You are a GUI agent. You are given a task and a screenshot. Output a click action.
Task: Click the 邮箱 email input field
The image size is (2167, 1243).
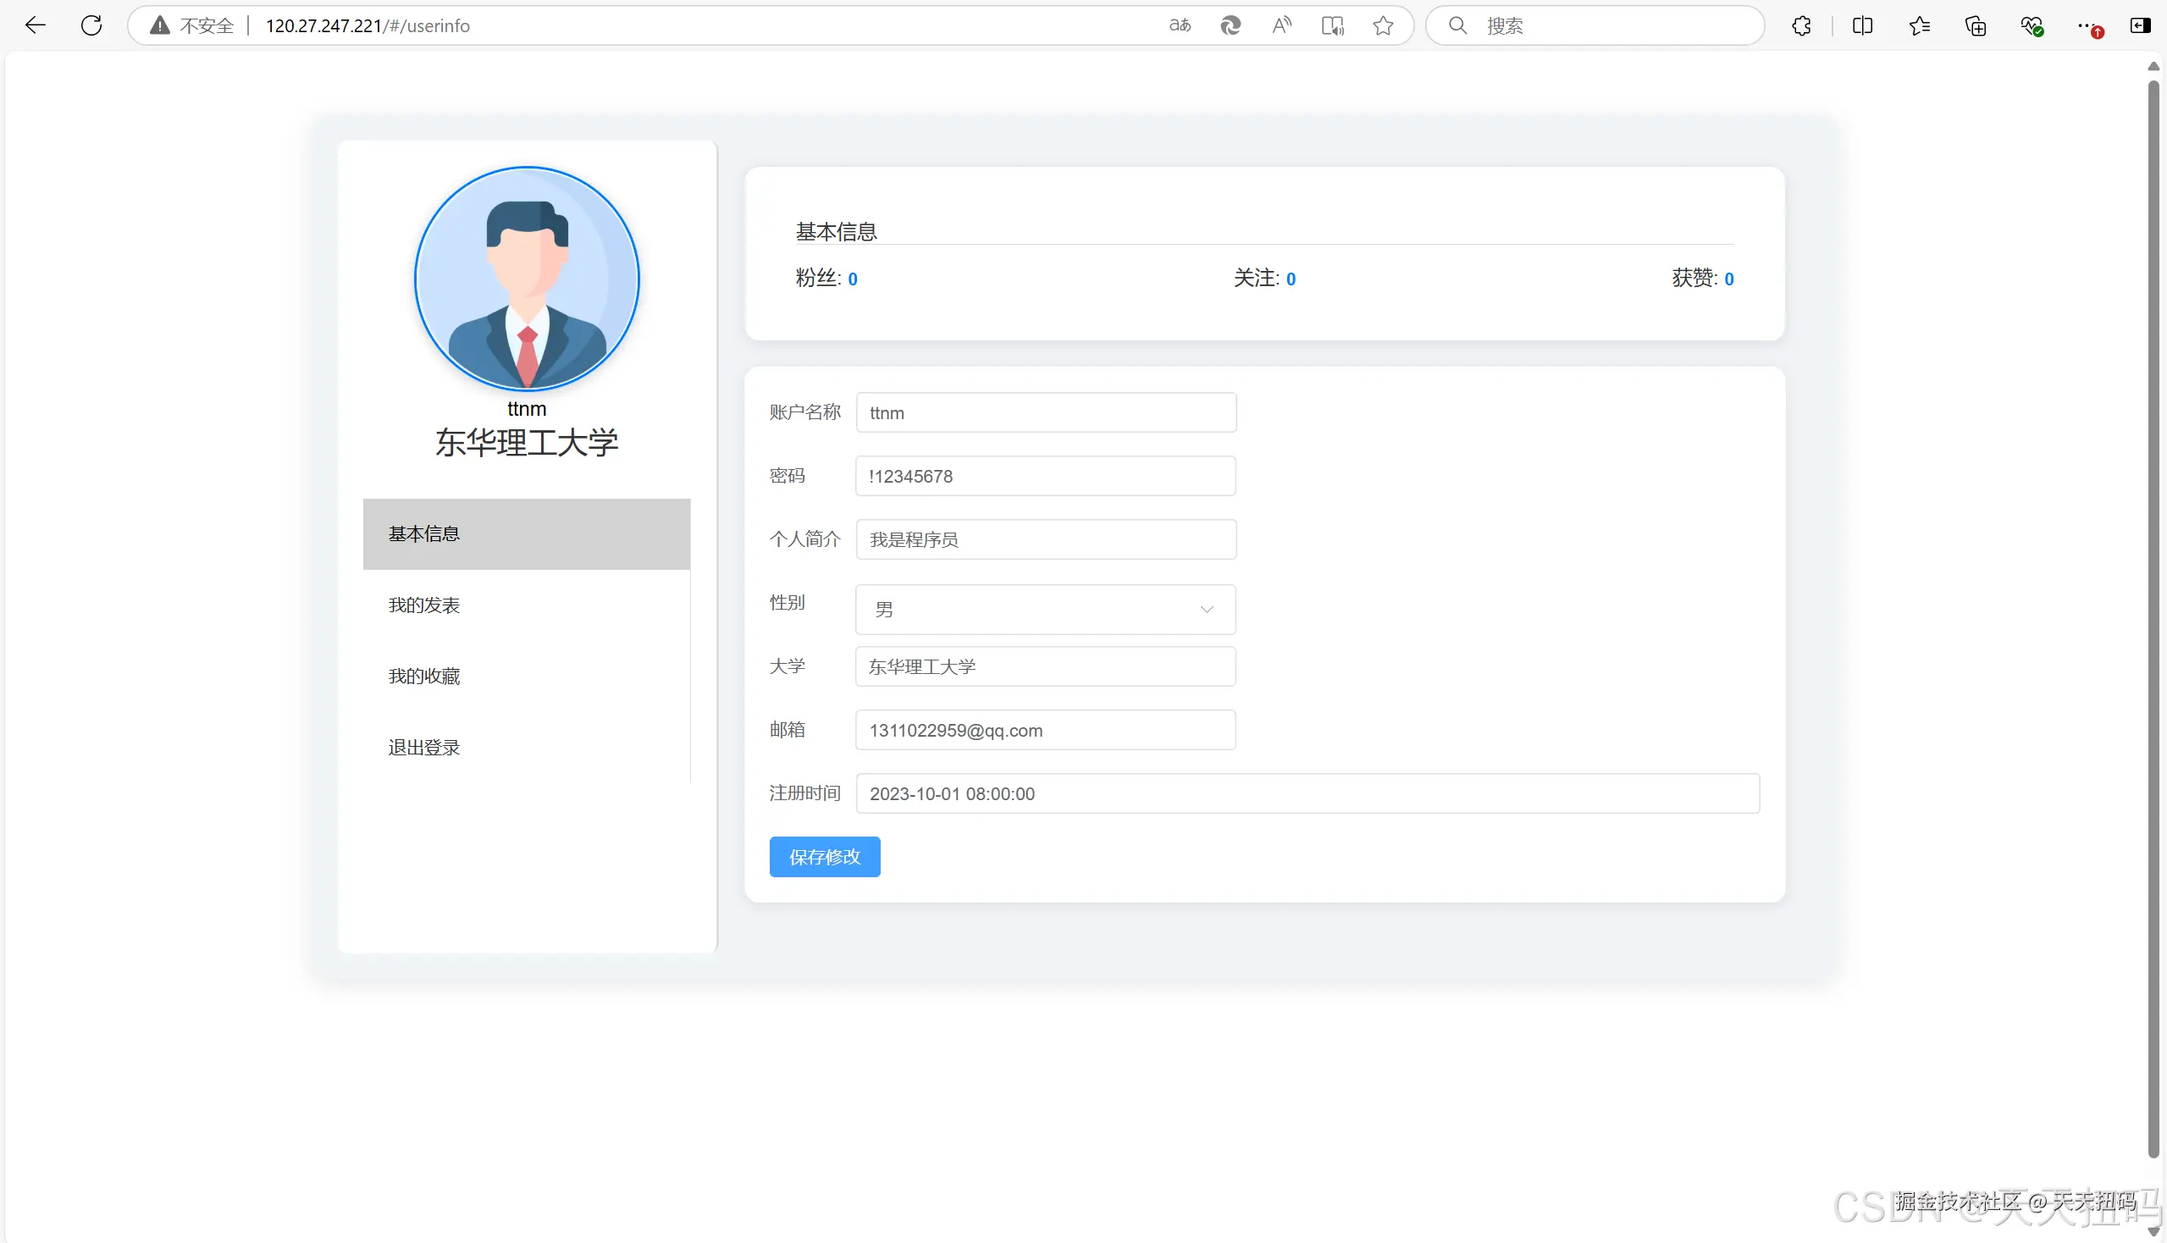[x=1045, y=731]
